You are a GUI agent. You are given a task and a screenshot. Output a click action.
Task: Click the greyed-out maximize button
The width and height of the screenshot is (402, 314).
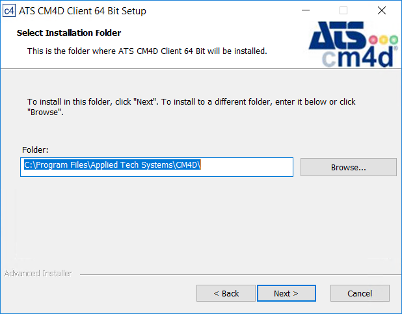pos(343,10)
